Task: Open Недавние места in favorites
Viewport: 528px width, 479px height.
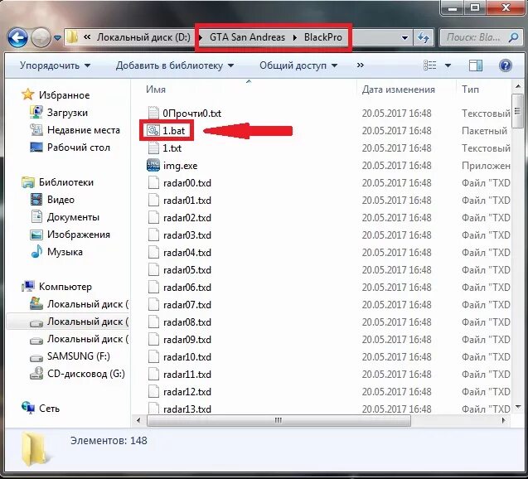Action: click(x=84, y=130)
